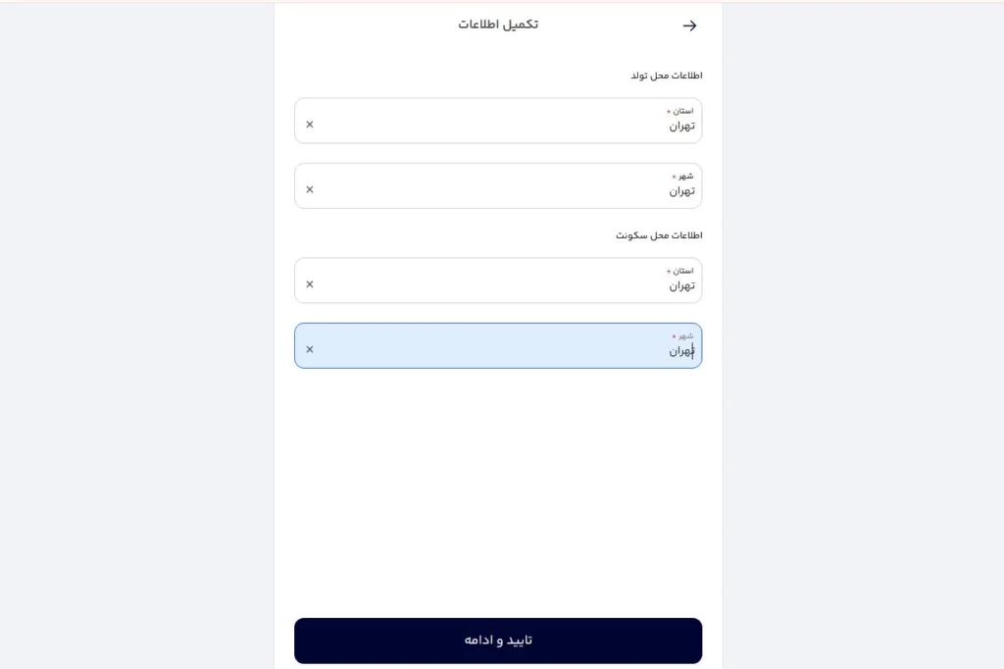Open the birthplace province (استان) dropdown
Screen dimensions: 1004x669
coord(498,121)
